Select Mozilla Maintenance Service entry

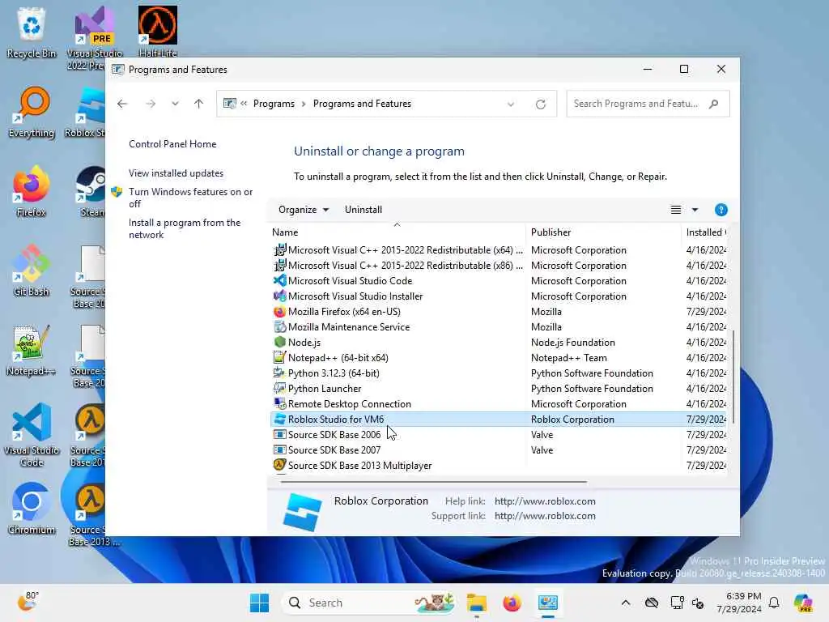click(x=498, y=327)
